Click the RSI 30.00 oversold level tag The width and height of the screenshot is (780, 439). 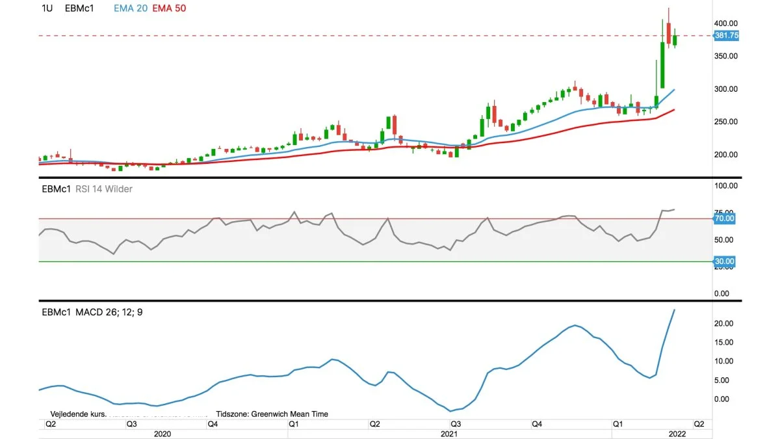click(x=724, y=261)
